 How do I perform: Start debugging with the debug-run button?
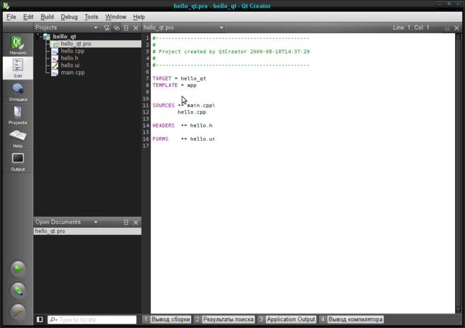18,290
